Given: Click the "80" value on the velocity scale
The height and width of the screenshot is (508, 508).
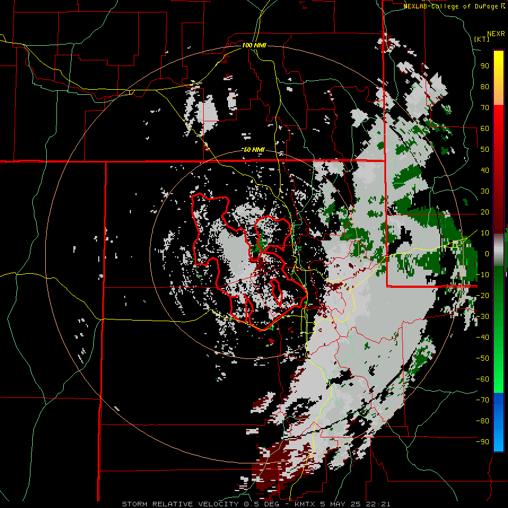Looking at the screenshot, I should click(x=485, y=86).
